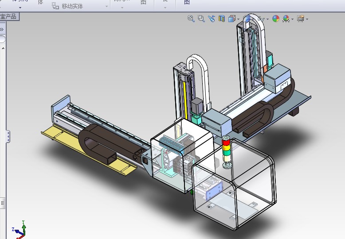
Task: Open the View Settings monitor icon
Action: 301,19
